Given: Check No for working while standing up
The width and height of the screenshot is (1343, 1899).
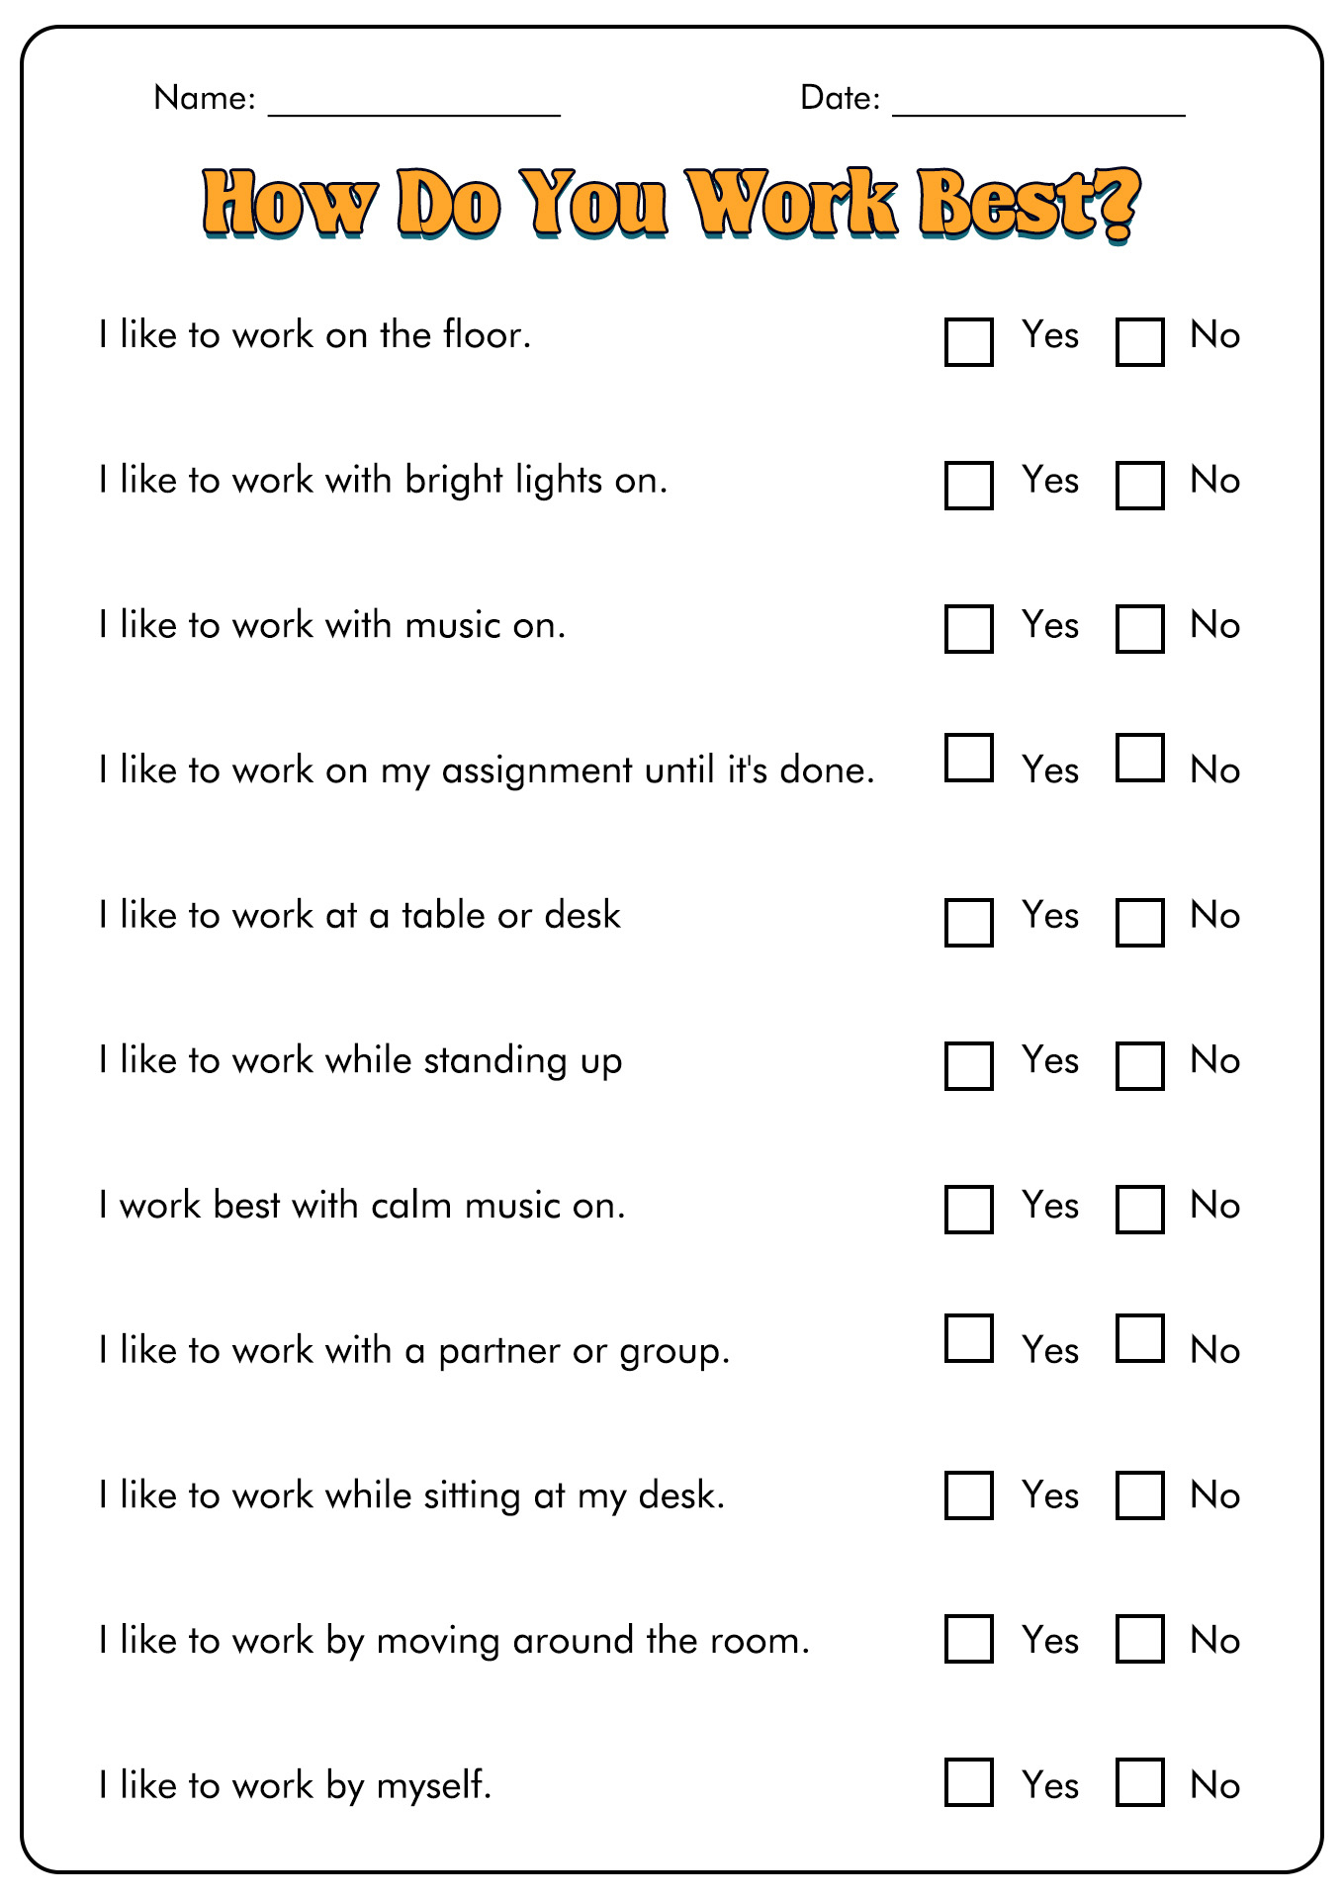Looking at the screenshot, I should 1139,1066.
